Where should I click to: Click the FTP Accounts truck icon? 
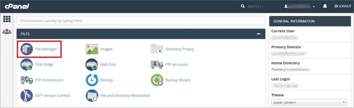pos(157,64)
